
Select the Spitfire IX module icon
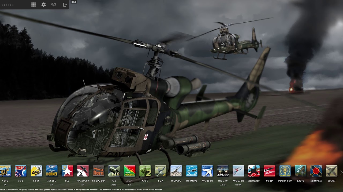pos(316,171)
